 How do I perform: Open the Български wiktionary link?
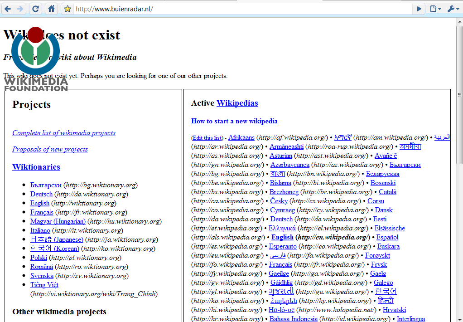click(x=46, y=185)
